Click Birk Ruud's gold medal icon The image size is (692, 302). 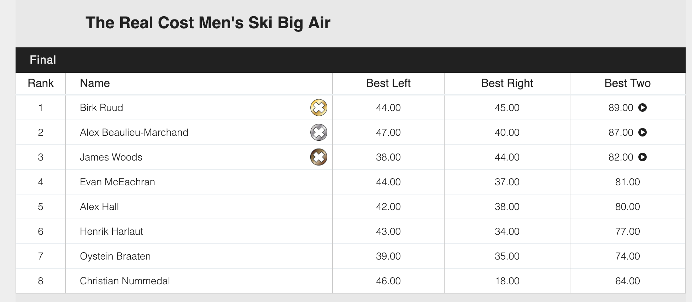[318, 108]
